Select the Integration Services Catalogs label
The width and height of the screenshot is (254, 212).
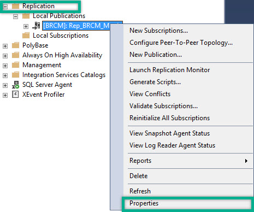pyautogui.click(x=64, y=75)
